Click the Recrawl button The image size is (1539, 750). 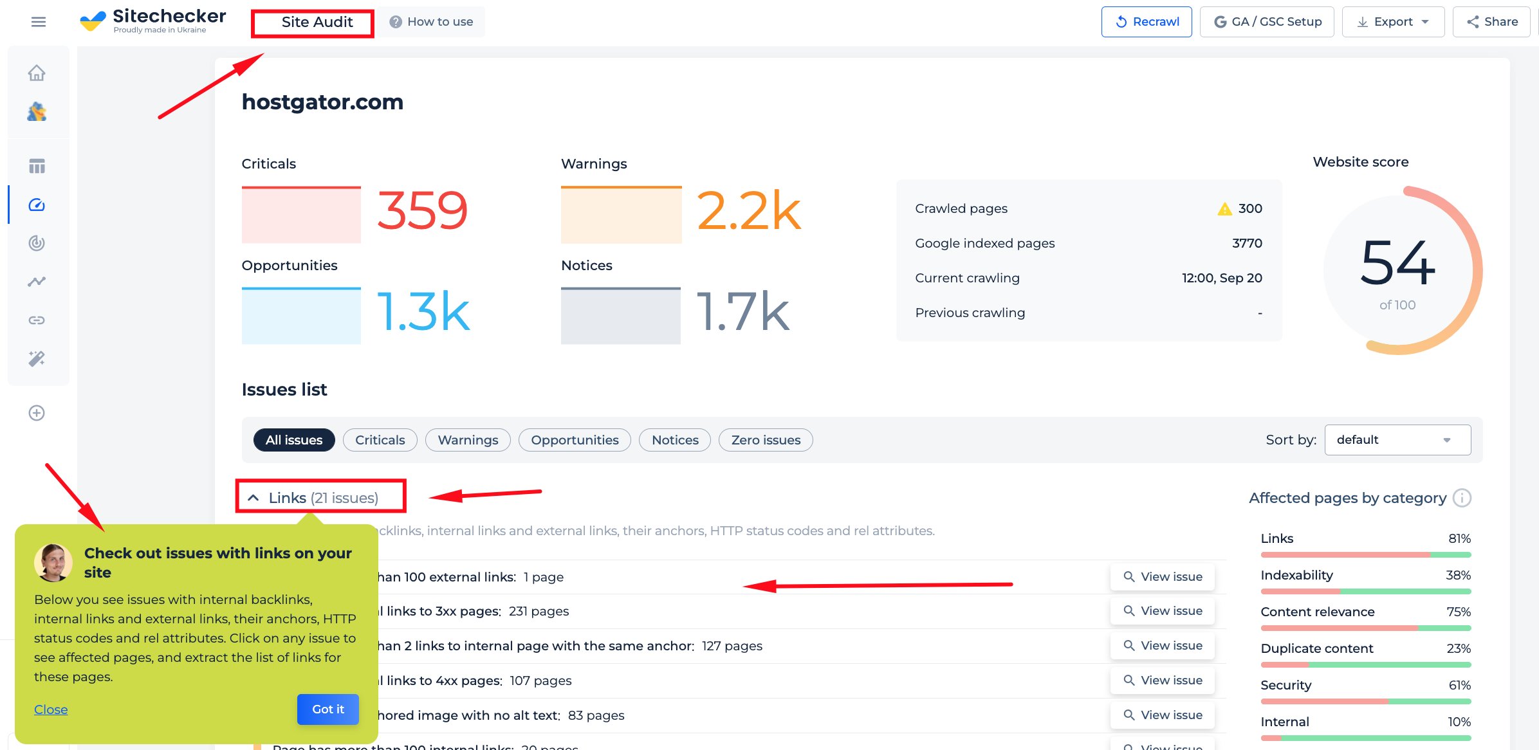pyautogui.click(x=1147, y=22)
